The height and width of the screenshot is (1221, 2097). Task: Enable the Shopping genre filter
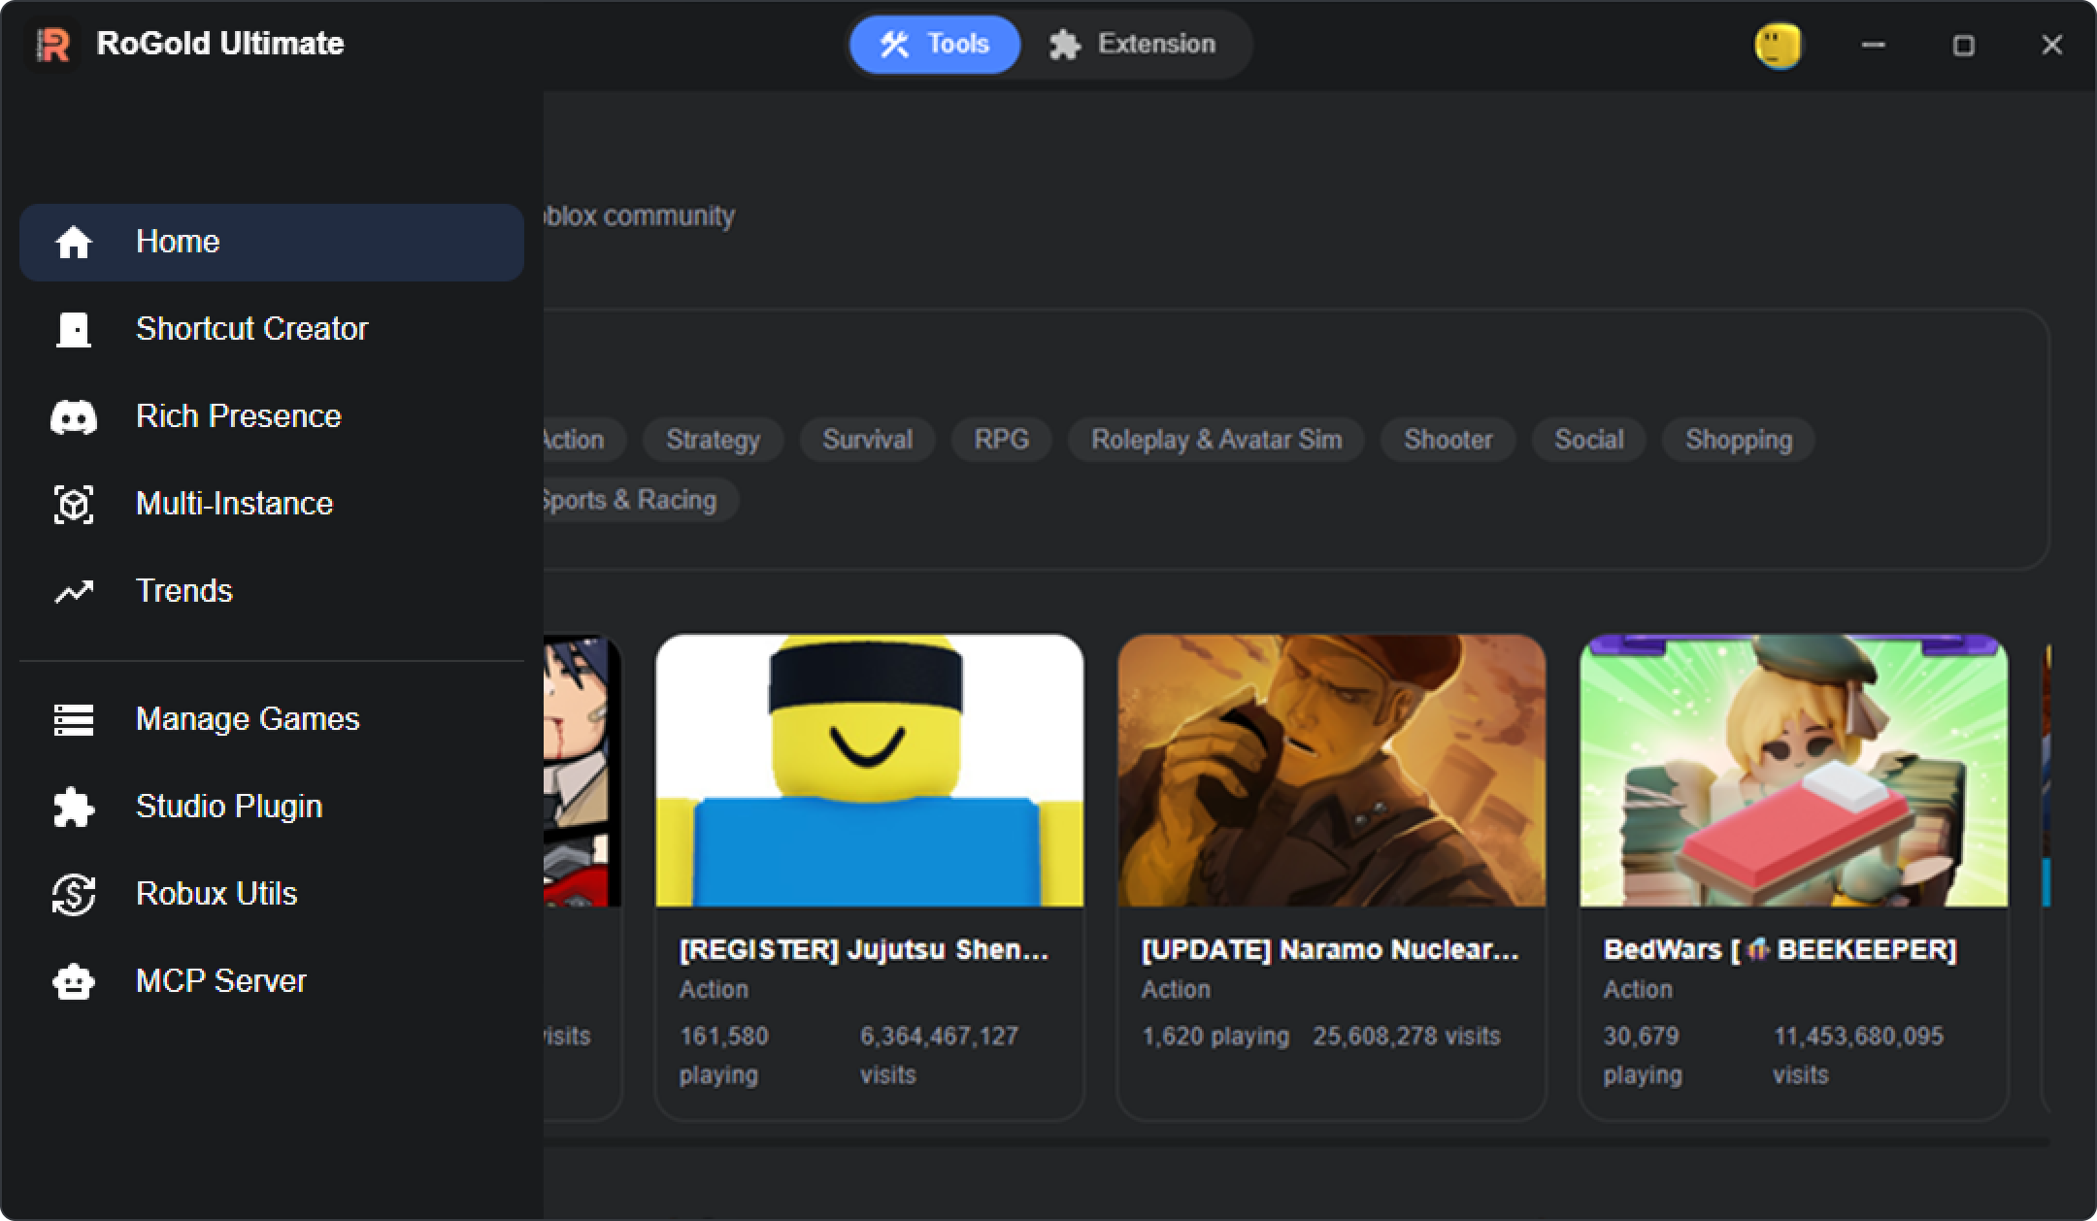click(1739, 440)
